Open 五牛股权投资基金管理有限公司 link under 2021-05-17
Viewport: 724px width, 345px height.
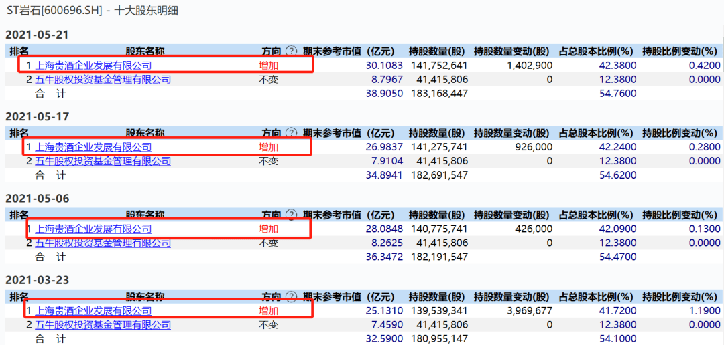[103, 160]
